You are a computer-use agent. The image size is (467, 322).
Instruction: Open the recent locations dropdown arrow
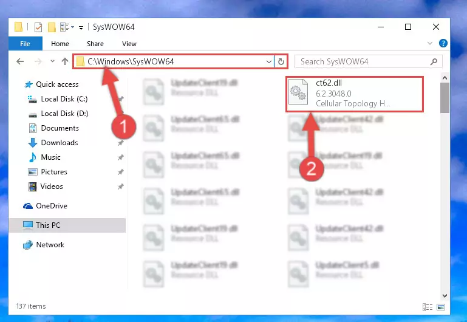[52, 61]
